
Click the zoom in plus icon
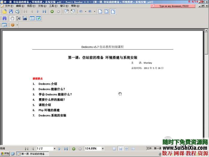(x=90, y=12)
